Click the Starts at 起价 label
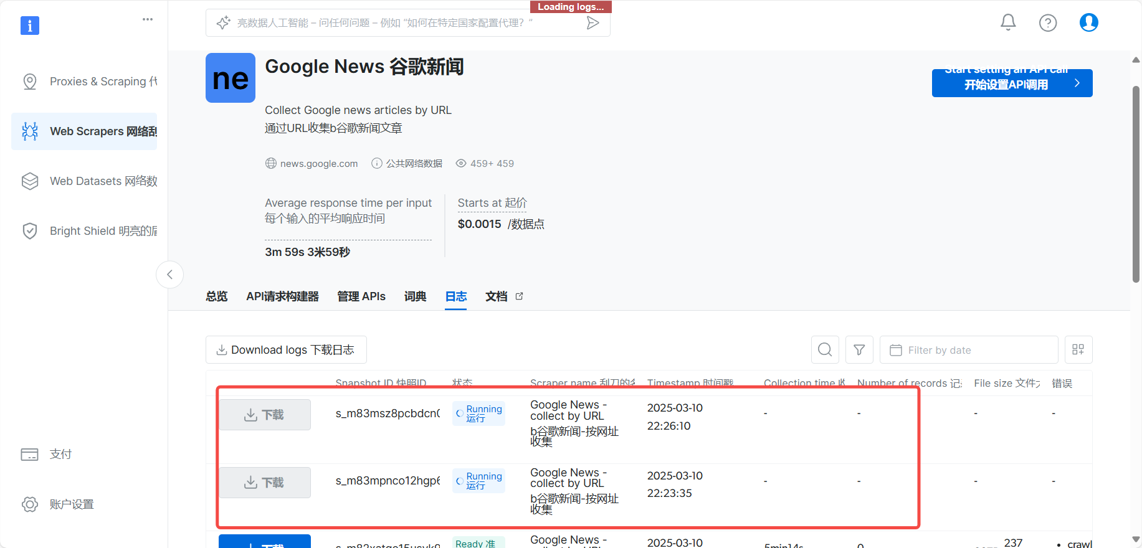 click(x=492, y=203)
